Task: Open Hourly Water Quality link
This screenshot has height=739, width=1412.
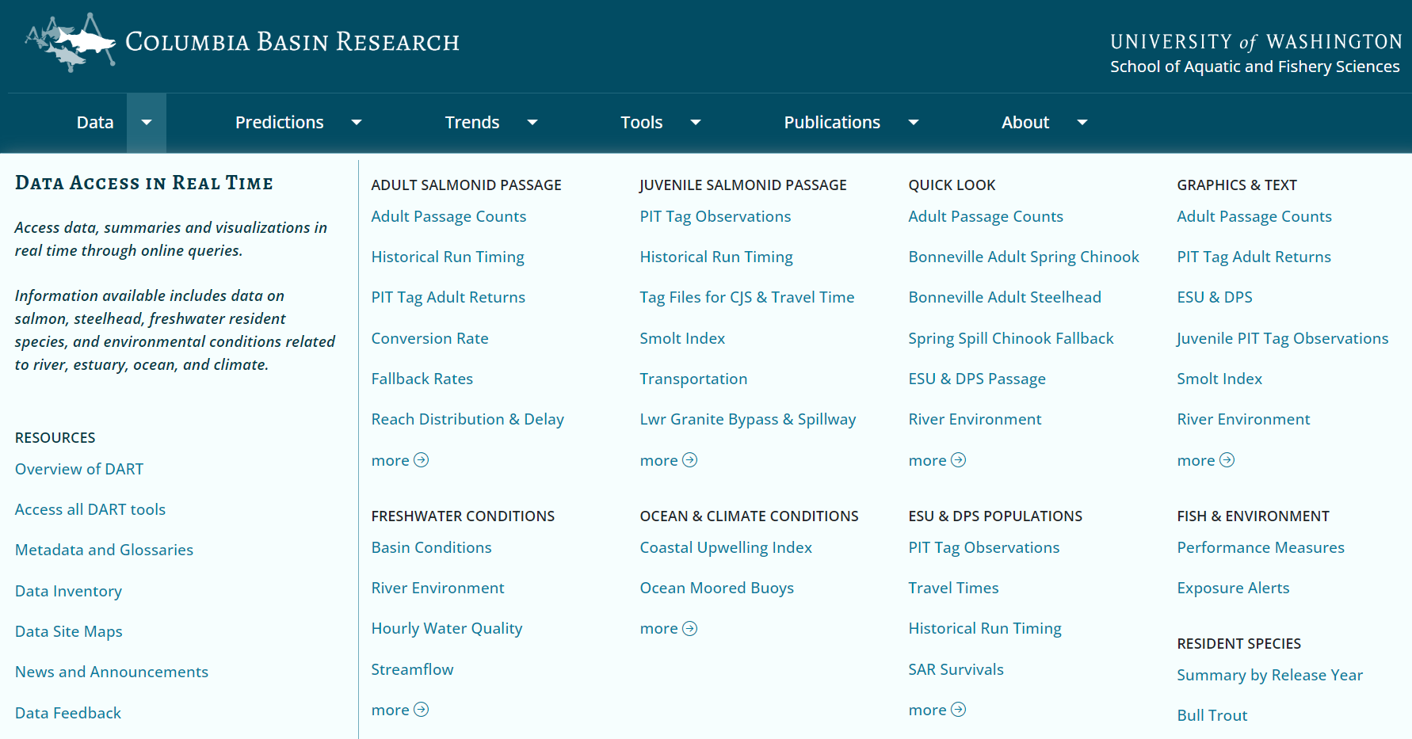Action: [x=447, y=628]
